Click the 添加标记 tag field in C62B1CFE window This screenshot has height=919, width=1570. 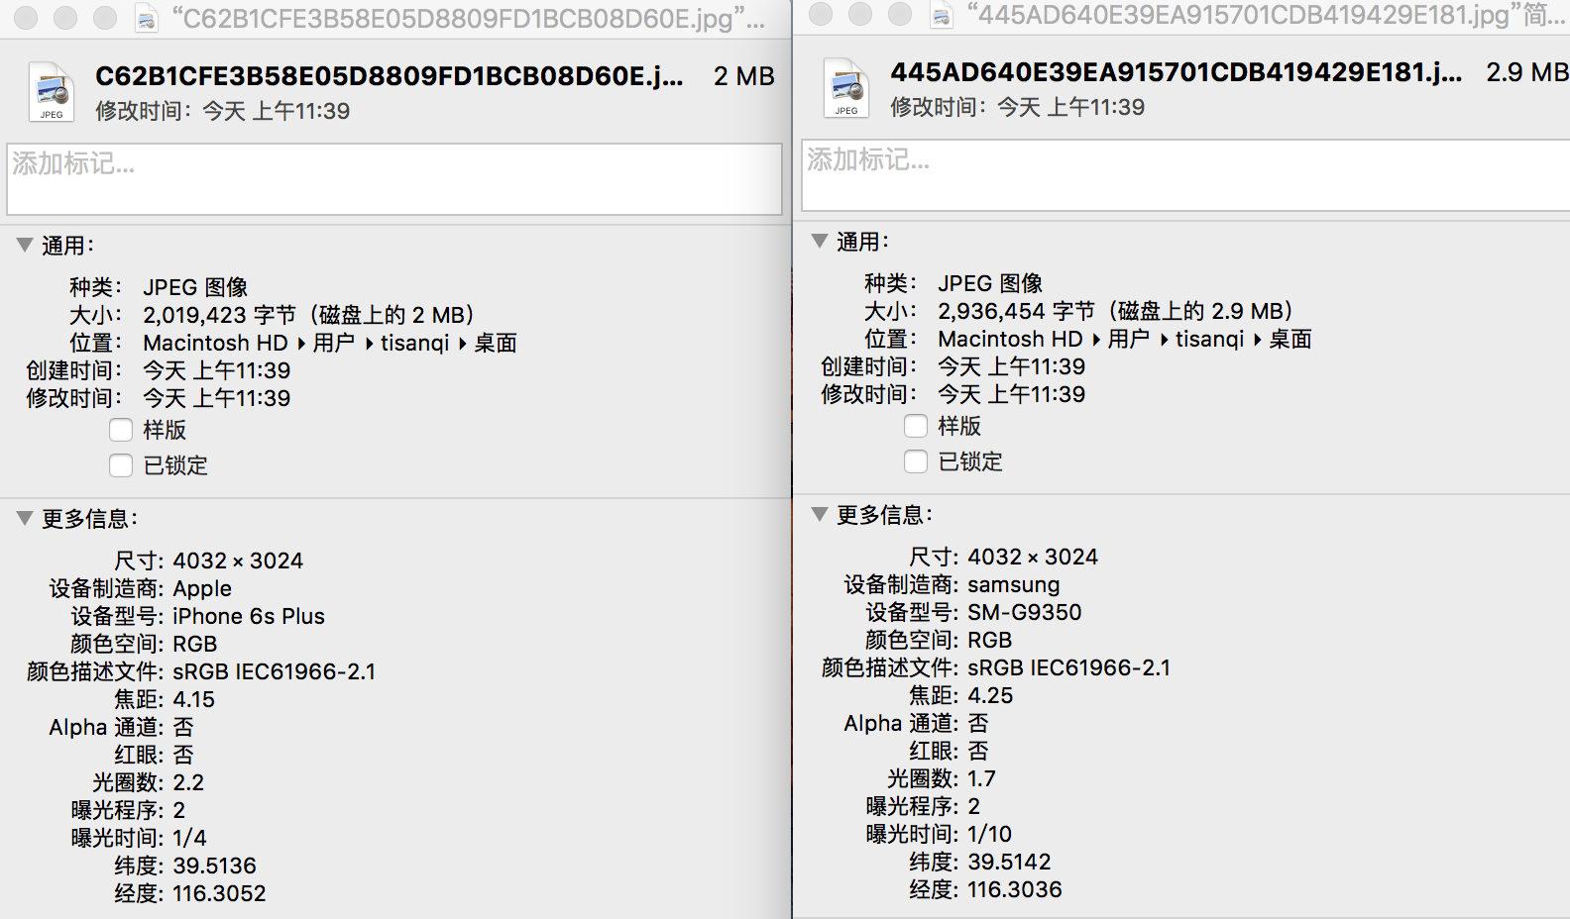tap(394, 179)
